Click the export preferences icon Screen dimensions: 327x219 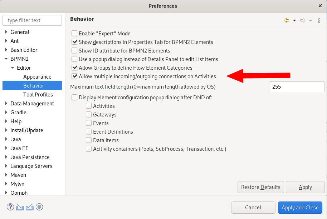coord(30,207)
